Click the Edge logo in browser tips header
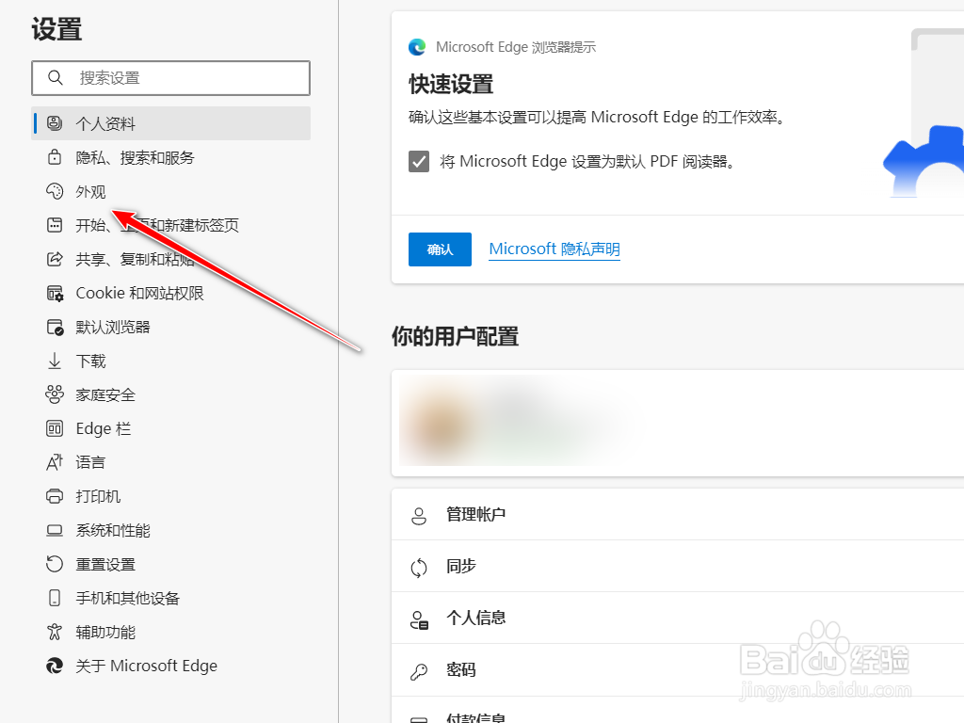This screenshot has width=964, height=723. [417, 47]
